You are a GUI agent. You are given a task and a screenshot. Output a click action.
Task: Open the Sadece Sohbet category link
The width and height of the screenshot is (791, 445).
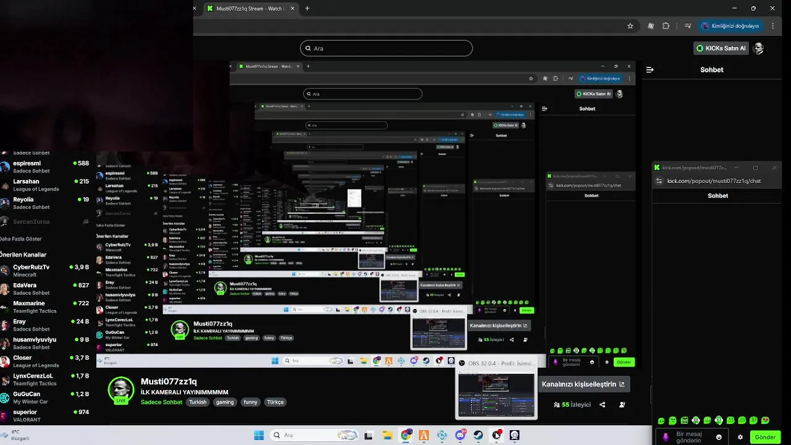pos(161,402)
